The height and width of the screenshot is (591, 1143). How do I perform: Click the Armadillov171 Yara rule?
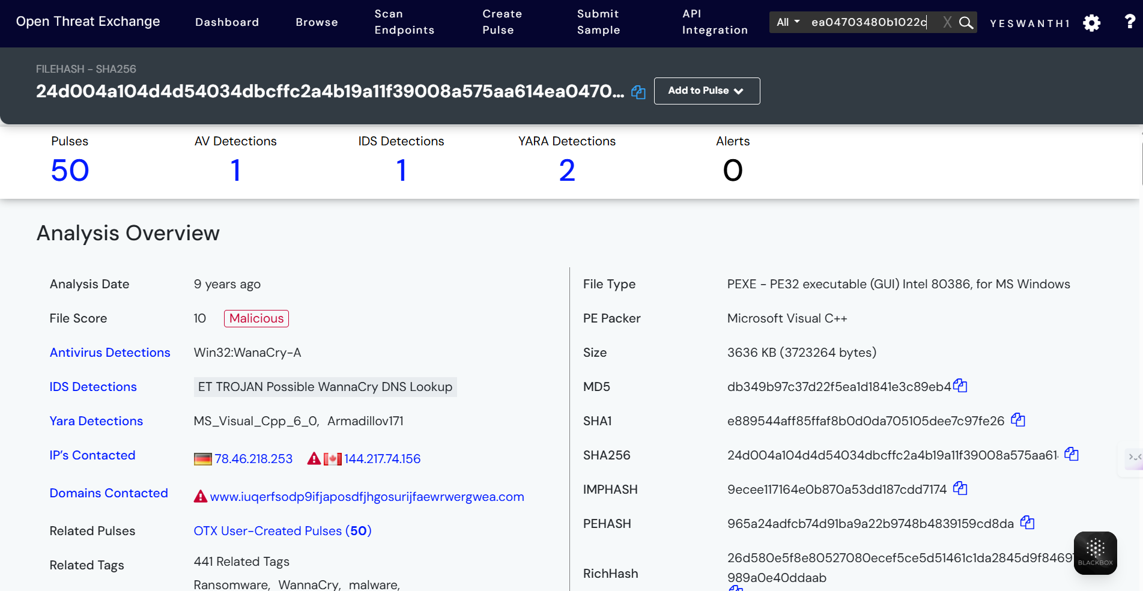(365, 421)
